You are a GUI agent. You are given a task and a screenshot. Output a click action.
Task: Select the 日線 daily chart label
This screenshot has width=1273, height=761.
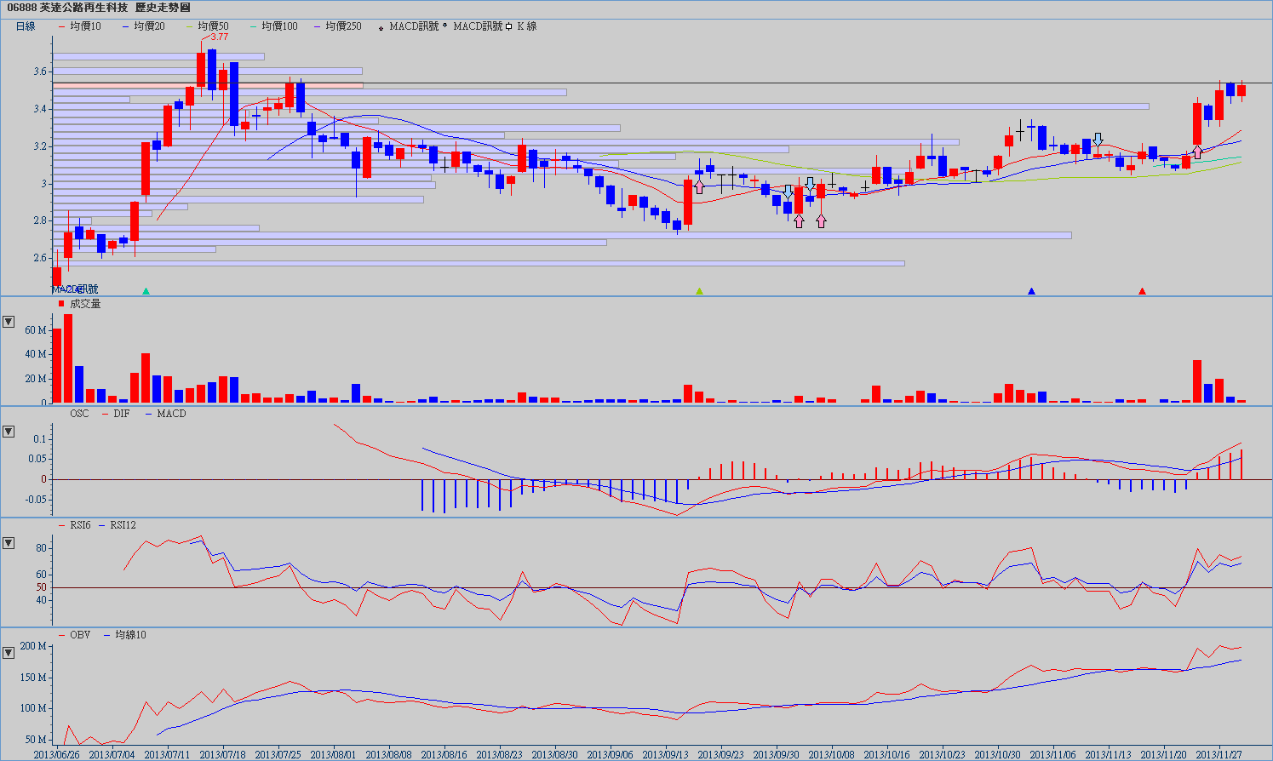[x=26, y=26]
